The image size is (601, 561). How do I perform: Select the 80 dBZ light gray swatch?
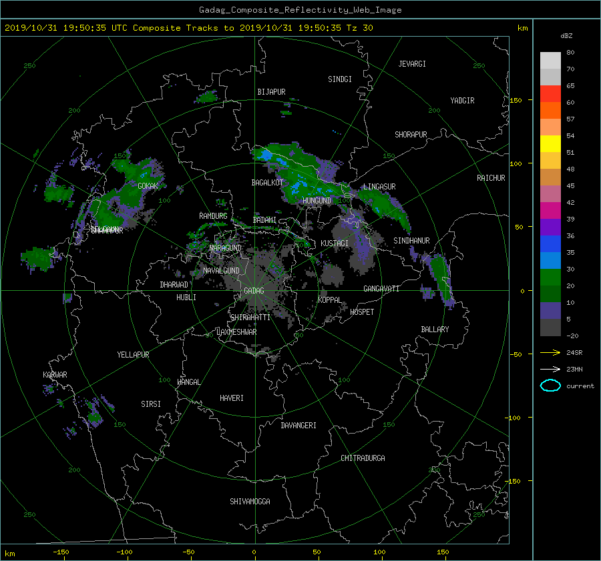pos(550,60)
